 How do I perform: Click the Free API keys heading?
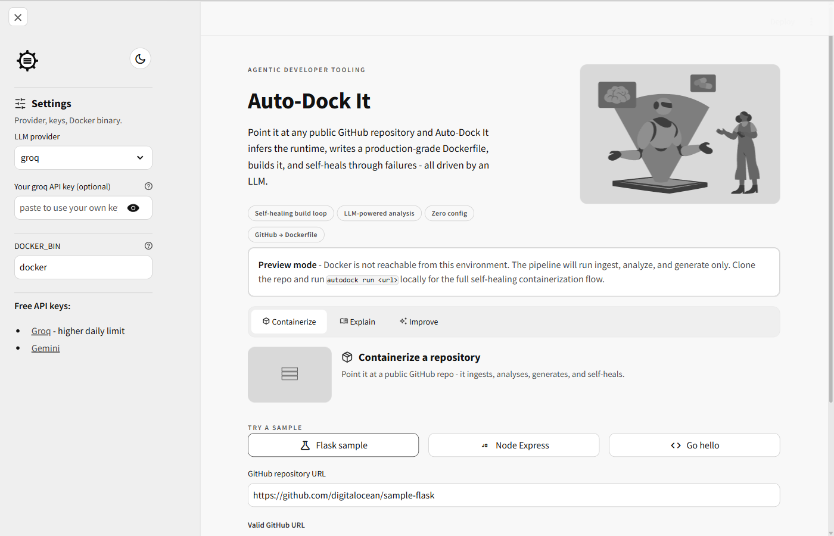pyautogui.click(x=42, y=306)
